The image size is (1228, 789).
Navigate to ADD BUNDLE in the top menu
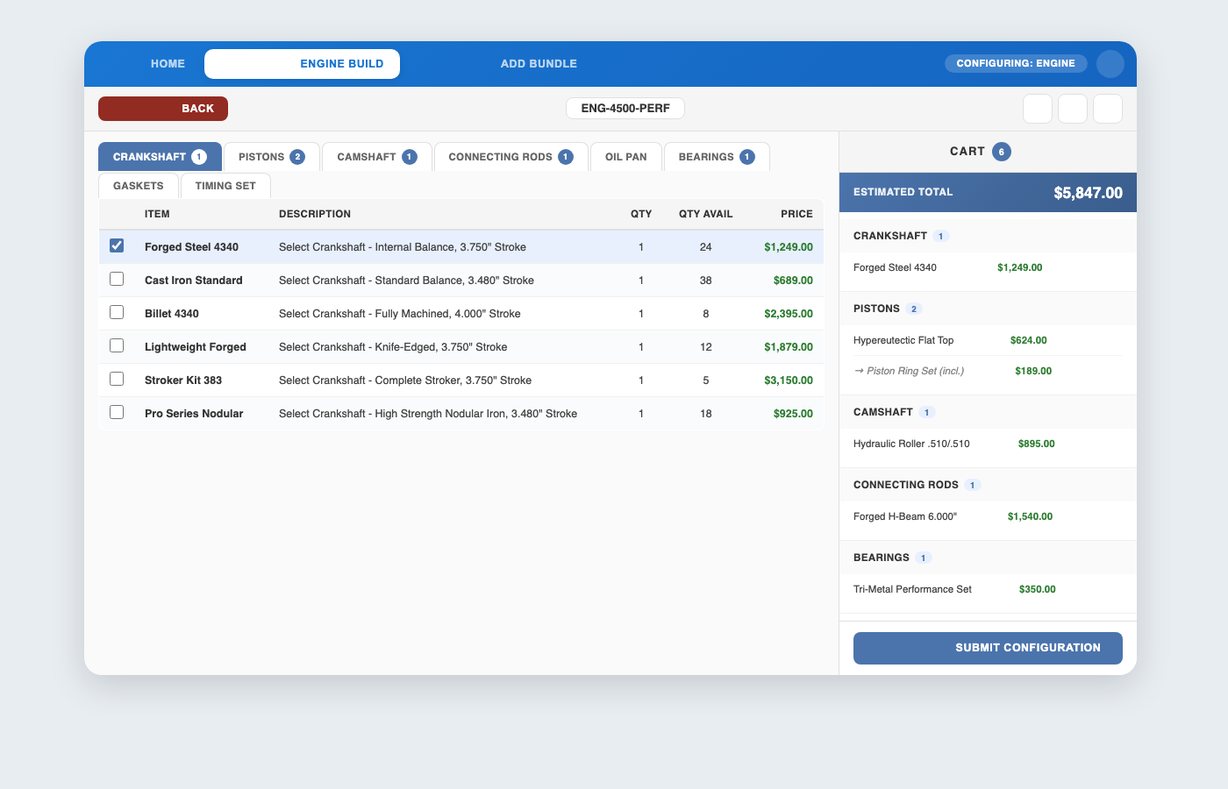coord(539,63)
